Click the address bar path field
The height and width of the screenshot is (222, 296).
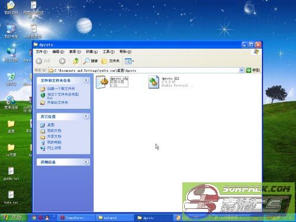(x=144, y=70)
